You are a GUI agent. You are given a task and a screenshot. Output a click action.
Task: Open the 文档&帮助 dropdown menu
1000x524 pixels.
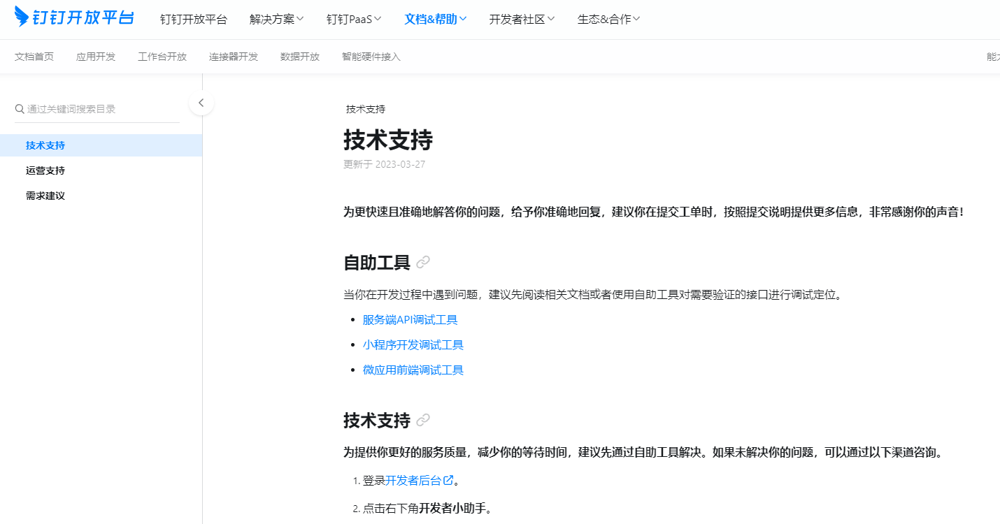point(436,20)
